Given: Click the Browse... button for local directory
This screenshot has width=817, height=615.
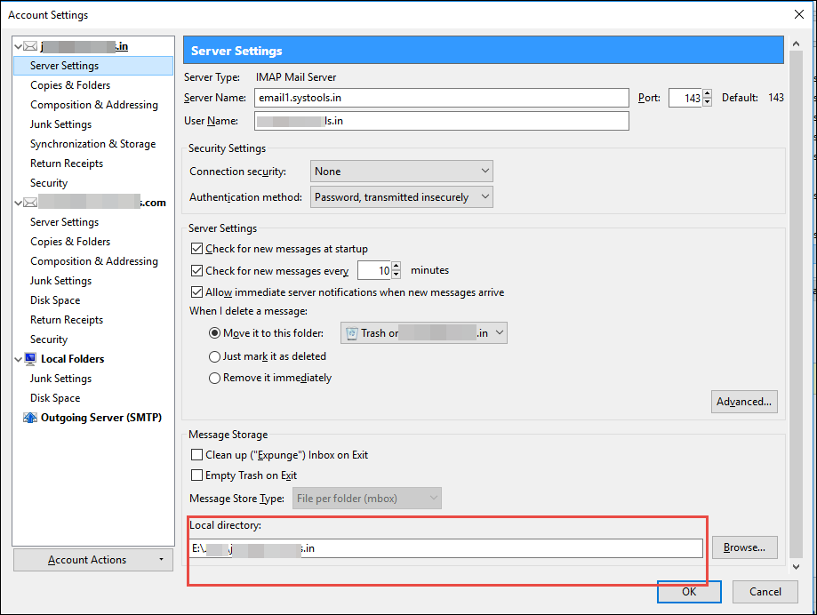Looking at the screenshot, I should [x=745, y=547].
